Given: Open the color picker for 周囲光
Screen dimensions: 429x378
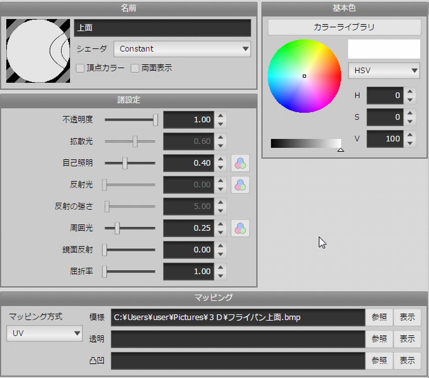Looking at the screenshot, I should click(240, 228).
